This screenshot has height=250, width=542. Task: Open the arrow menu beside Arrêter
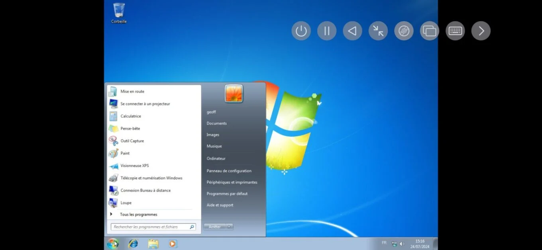229,227
